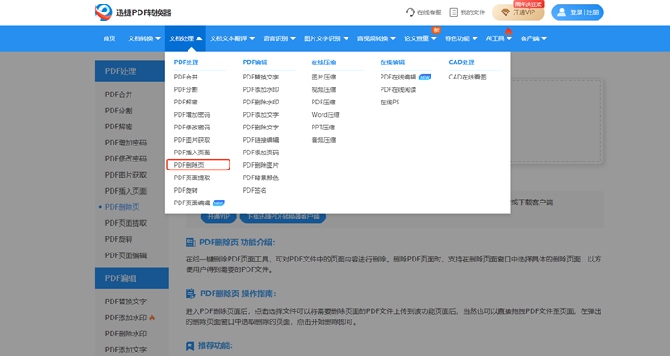Screen dimensions: 670x356
Task: Click PDF图片获取 in the left sidebar
Action: [126, 175]
